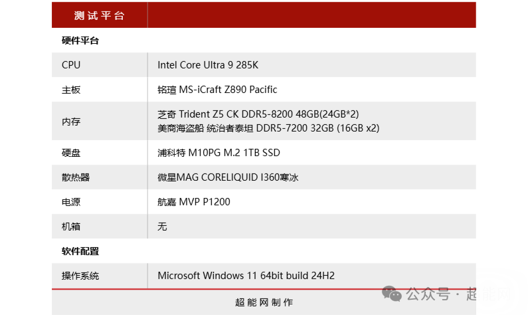Screen dimensions: 528x315
Task: Click the 超能网制作 footer text
Action: pyautogui.click(x=264, y=302)
